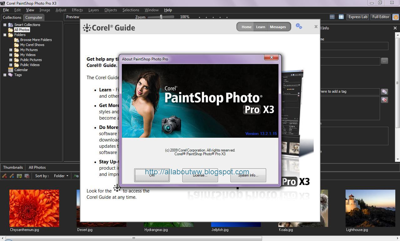Click the rotate left brush icon in Thumbnails toolbar
The image size is (400, 241).
click(x=4, y=176)
